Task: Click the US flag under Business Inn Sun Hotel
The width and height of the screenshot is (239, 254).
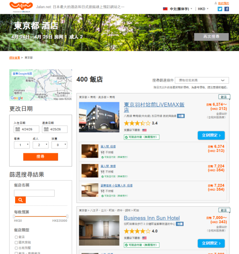Action: [x=144, y=238]
